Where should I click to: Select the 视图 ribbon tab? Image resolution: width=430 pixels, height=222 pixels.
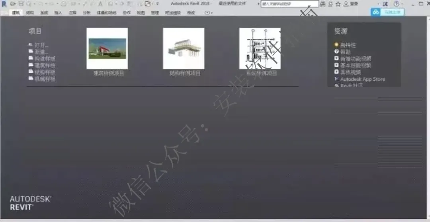[x=141, y=13]
